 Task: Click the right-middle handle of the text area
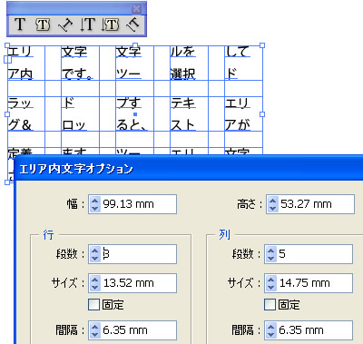(262, 114)
